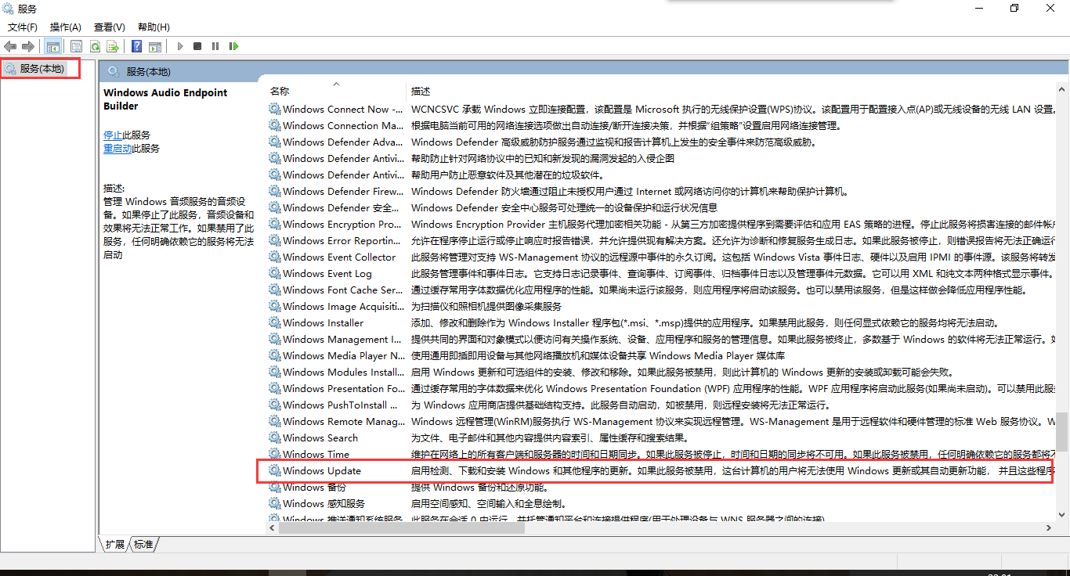1070x576 pixels.
Task: Switch to the 扩展 tab
Action: coord(114,544)
